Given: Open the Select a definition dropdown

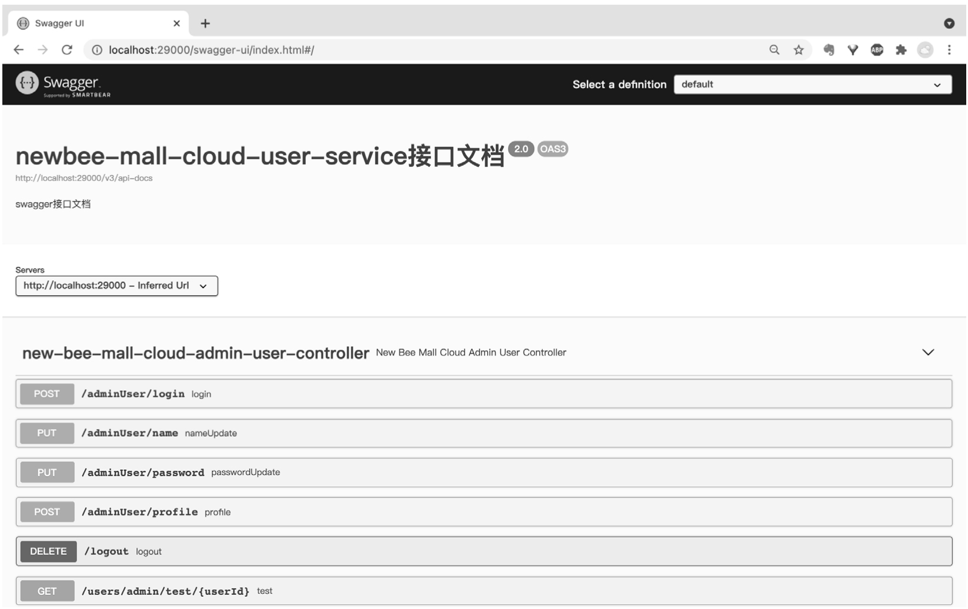Looking at the screenshot, I should pos(813,85).
